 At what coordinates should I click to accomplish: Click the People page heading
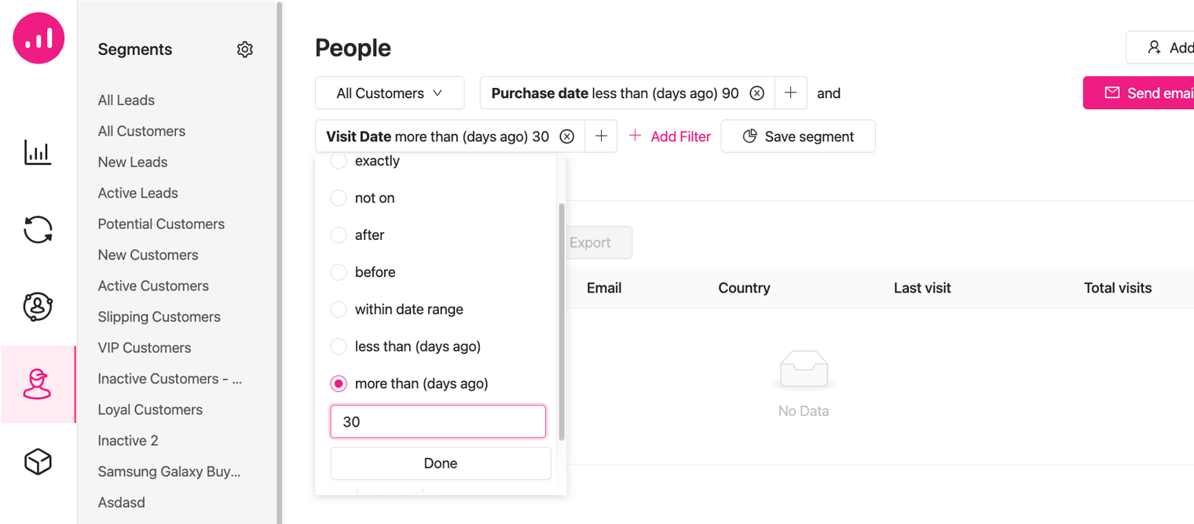[x=353, y=48]
